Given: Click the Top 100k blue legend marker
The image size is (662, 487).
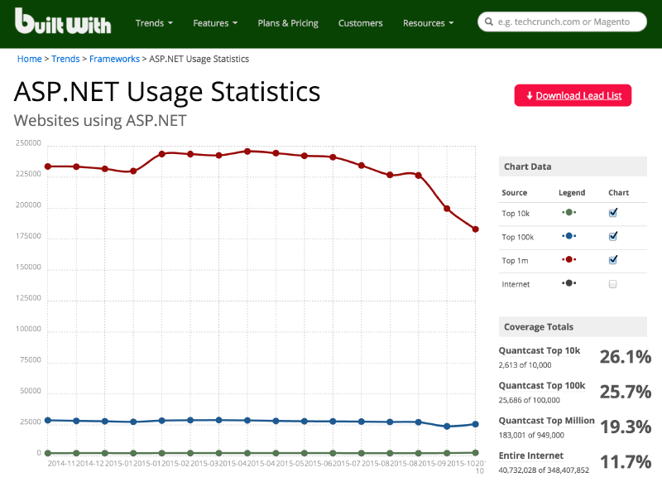Looking at the screenshot, I should coord(568,236).
